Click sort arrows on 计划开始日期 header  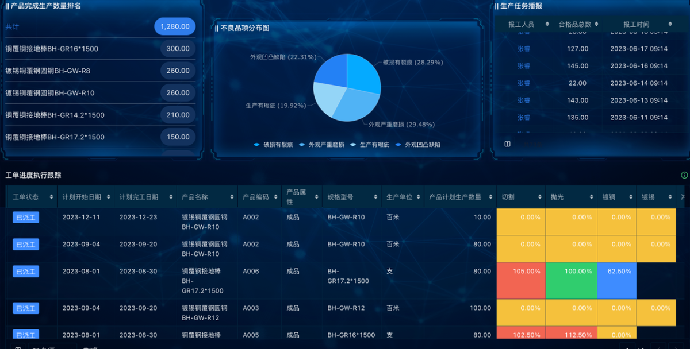point(108,197)
